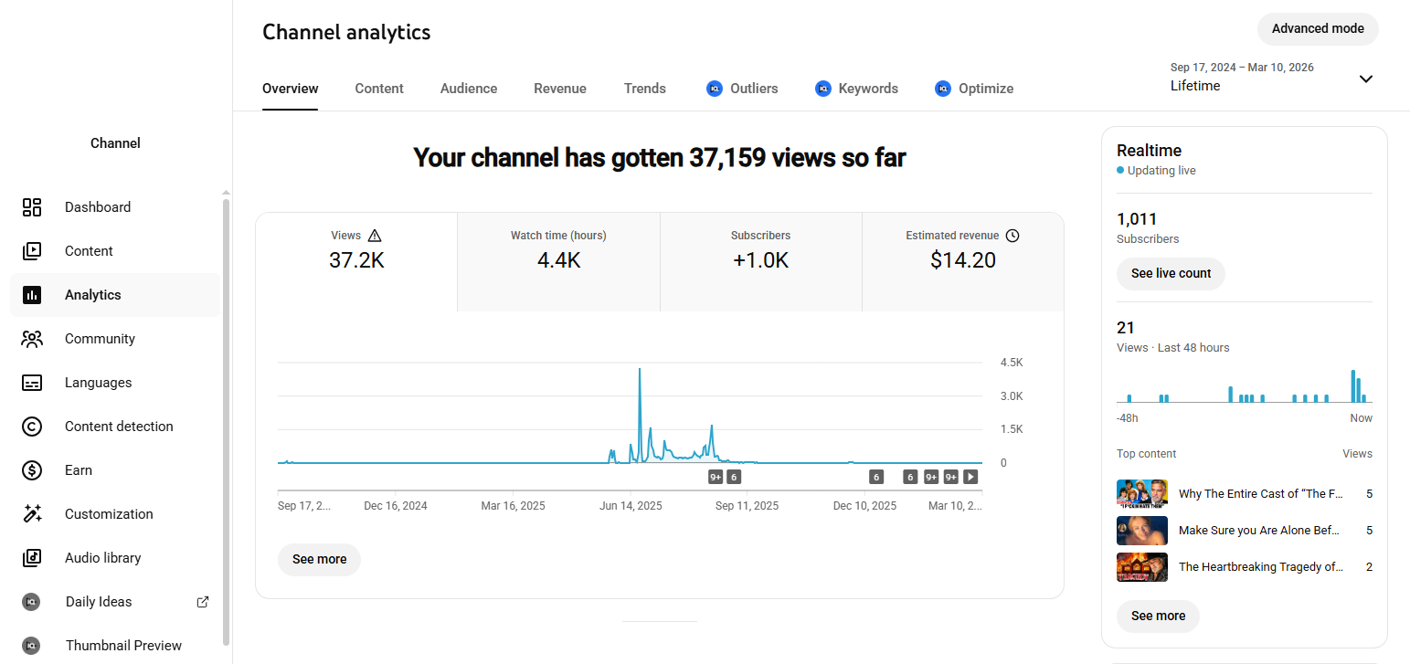
Task: Open the Heartbreaking Tragedy video thumbnail
Action: (x=1141, y=567)
